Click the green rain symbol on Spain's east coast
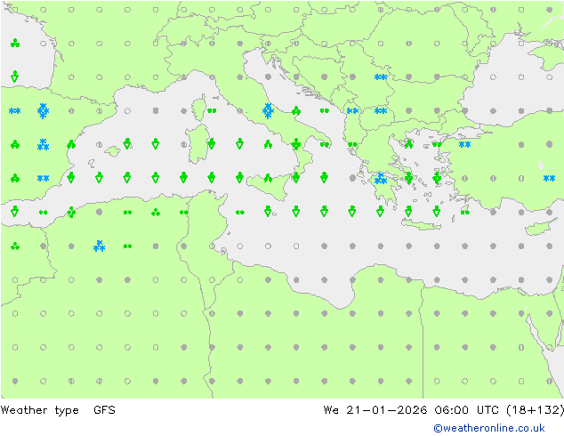The width and height of the screenshot is (564, 436). 71,145
